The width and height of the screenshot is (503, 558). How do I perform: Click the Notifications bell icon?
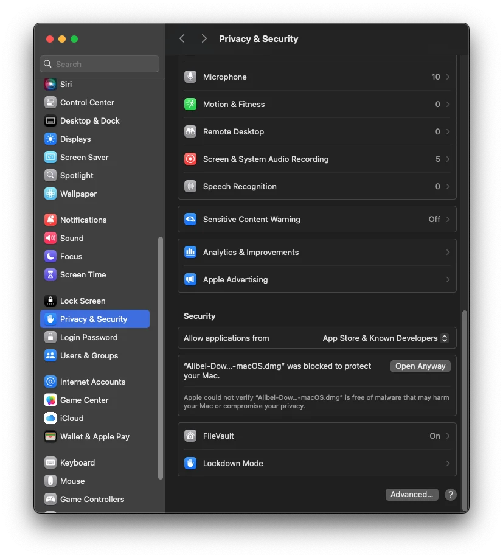tap(50, 220)
